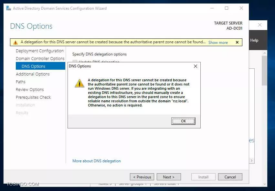Select the DNS Options step in the sidebar
This screenshot has height=191, width=275.
tap(40, 66)
